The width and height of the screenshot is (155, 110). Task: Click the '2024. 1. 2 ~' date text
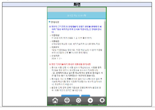click(x=57, y=59)
